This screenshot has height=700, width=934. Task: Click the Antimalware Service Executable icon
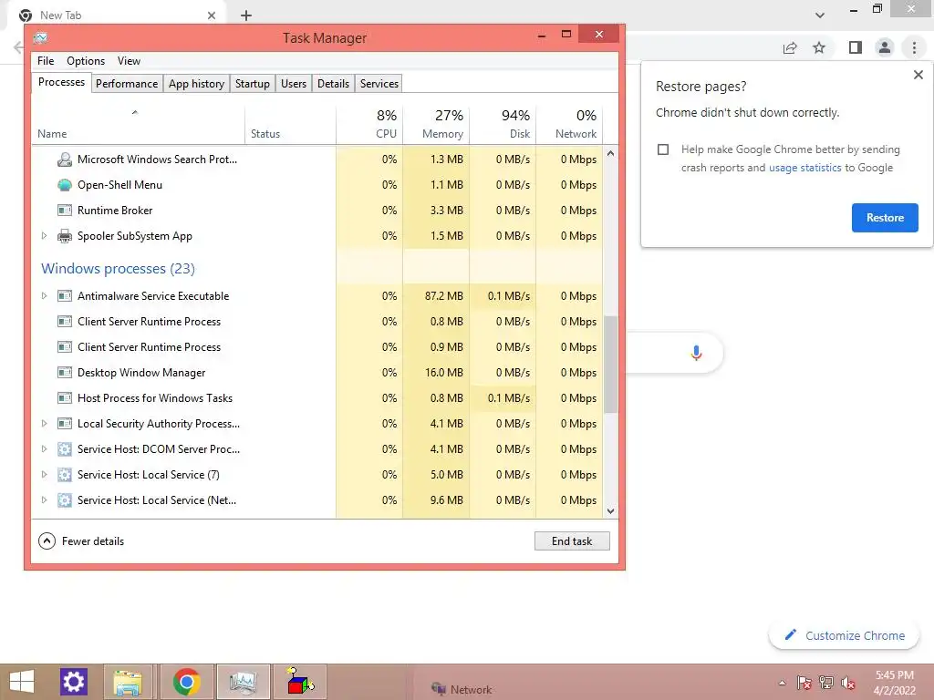click(x=65, y=296)
